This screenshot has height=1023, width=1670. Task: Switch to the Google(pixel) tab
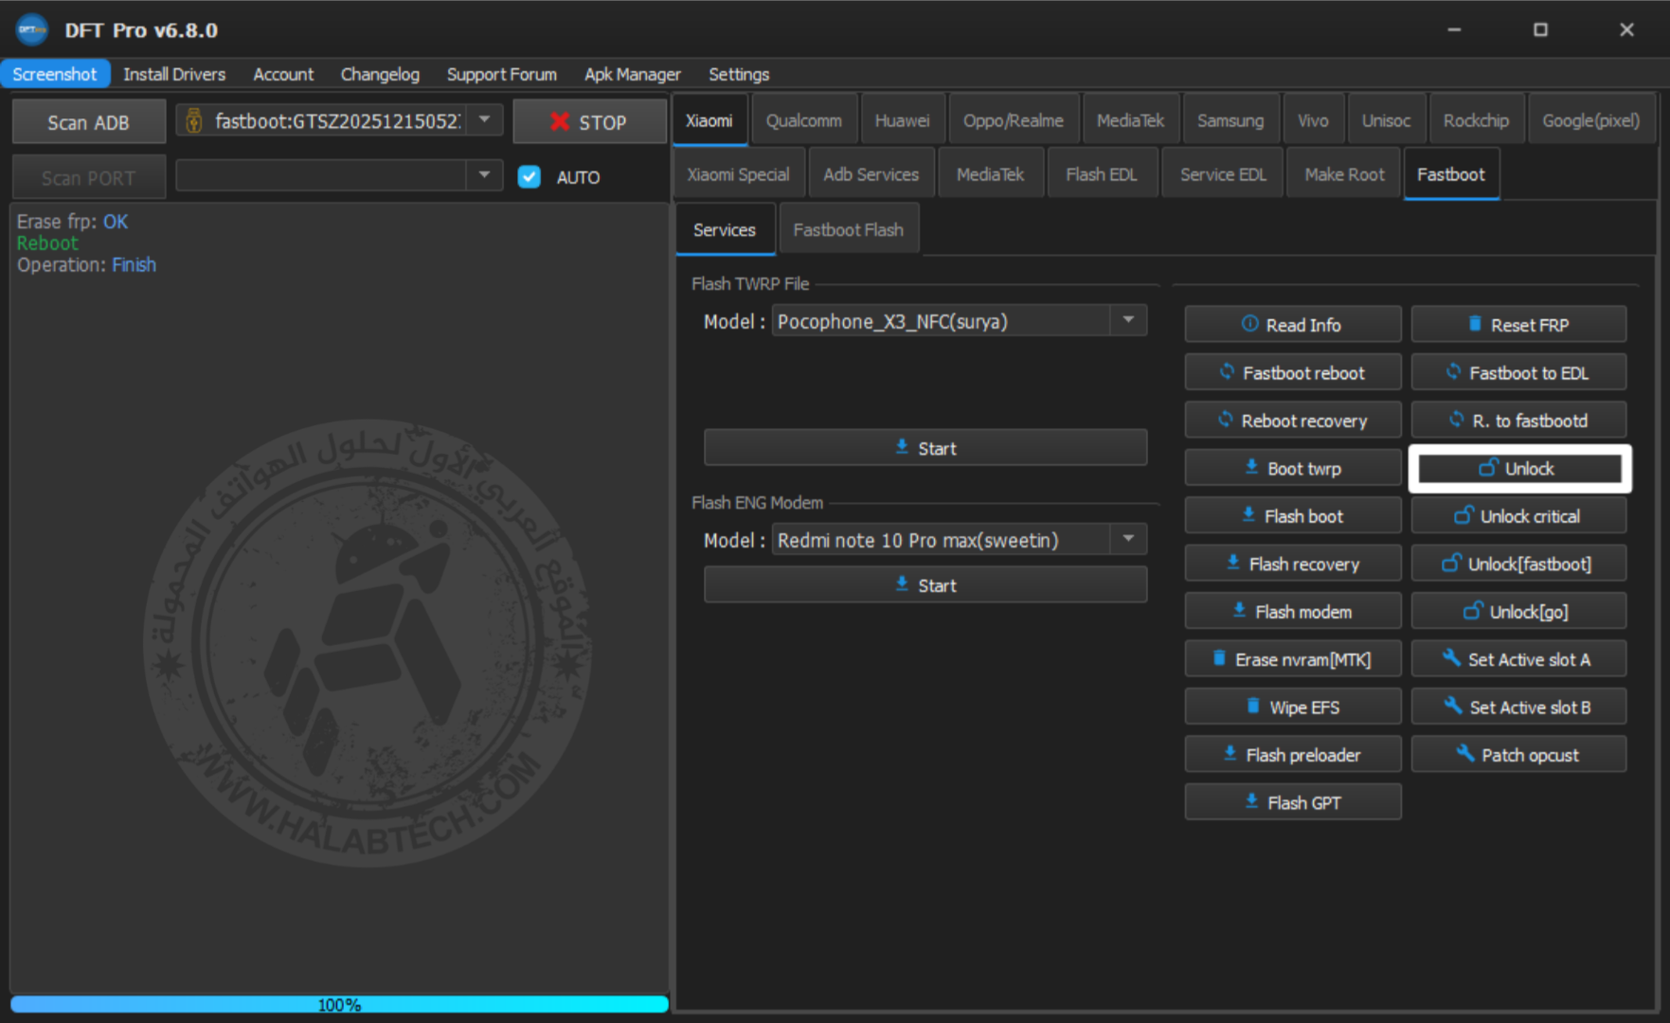click(1591, 120)
